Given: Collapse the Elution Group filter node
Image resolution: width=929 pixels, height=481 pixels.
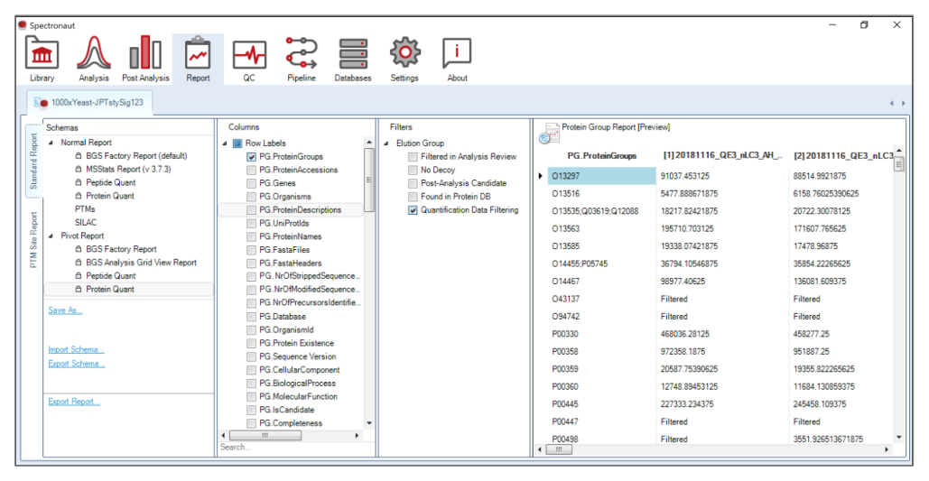Looking at the screenshot, I should pyautogui.click(x=386, y=143).
